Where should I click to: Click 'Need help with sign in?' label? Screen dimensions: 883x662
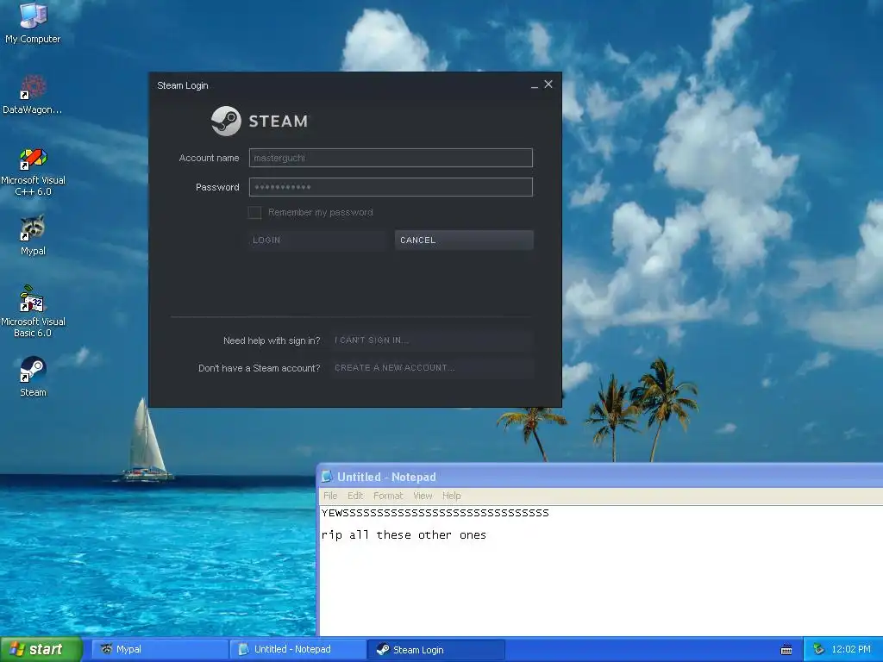272,340
